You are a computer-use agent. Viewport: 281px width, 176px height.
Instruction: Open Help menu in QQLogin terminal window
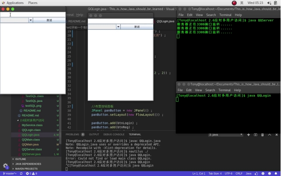click(237, 90)
